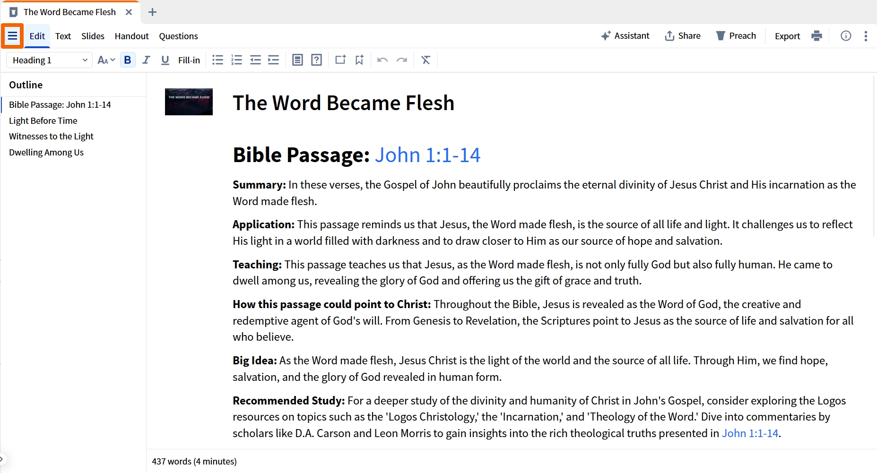The width and height of the screenshot is (877, 473).
Task: Insert a numbered list
Action: pyautogui.click(x=236, y=60)
